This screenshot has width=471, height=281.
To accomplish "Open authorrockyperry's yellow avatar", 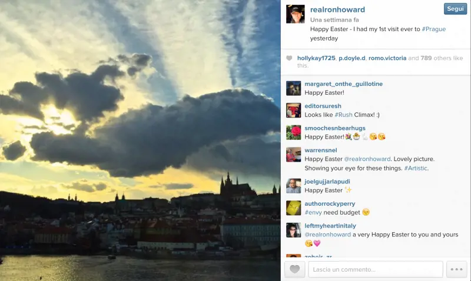I will [x=293, y=208].
